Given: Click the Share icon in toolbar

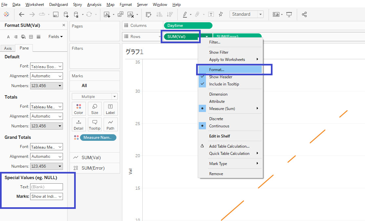Looking at the screenshot, I should click(x=304, y=14).
